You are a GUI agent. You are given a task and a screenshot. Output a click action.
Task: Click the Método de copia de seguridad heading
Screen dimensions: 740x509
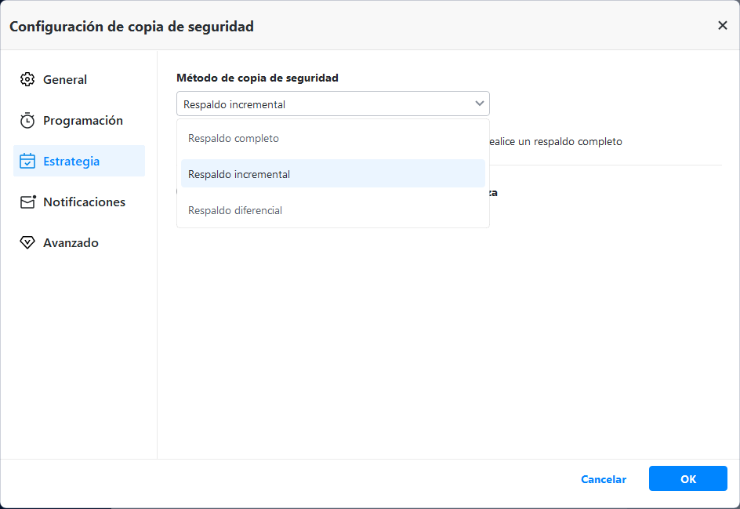click(257, 78)
